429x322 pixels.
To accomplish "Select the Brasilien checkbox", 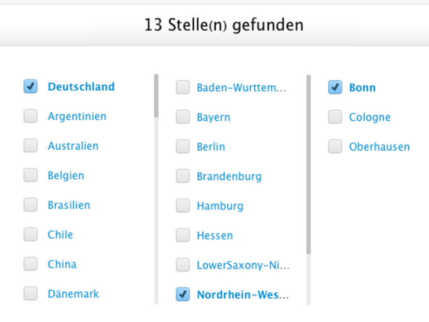I will click(30, 204).
